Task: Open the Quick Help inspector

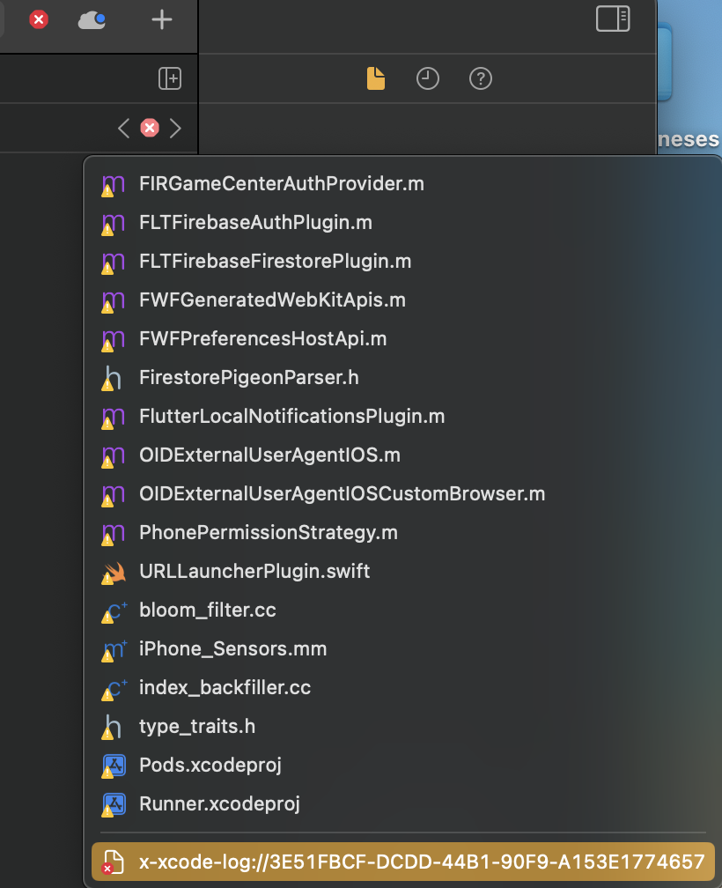Action: click(481, 78)
